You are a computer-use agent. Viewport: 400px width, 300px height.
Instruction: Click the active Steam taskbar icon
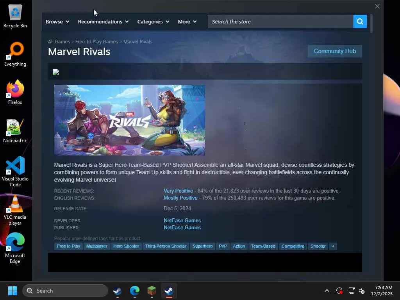click(x=169, y=291)
